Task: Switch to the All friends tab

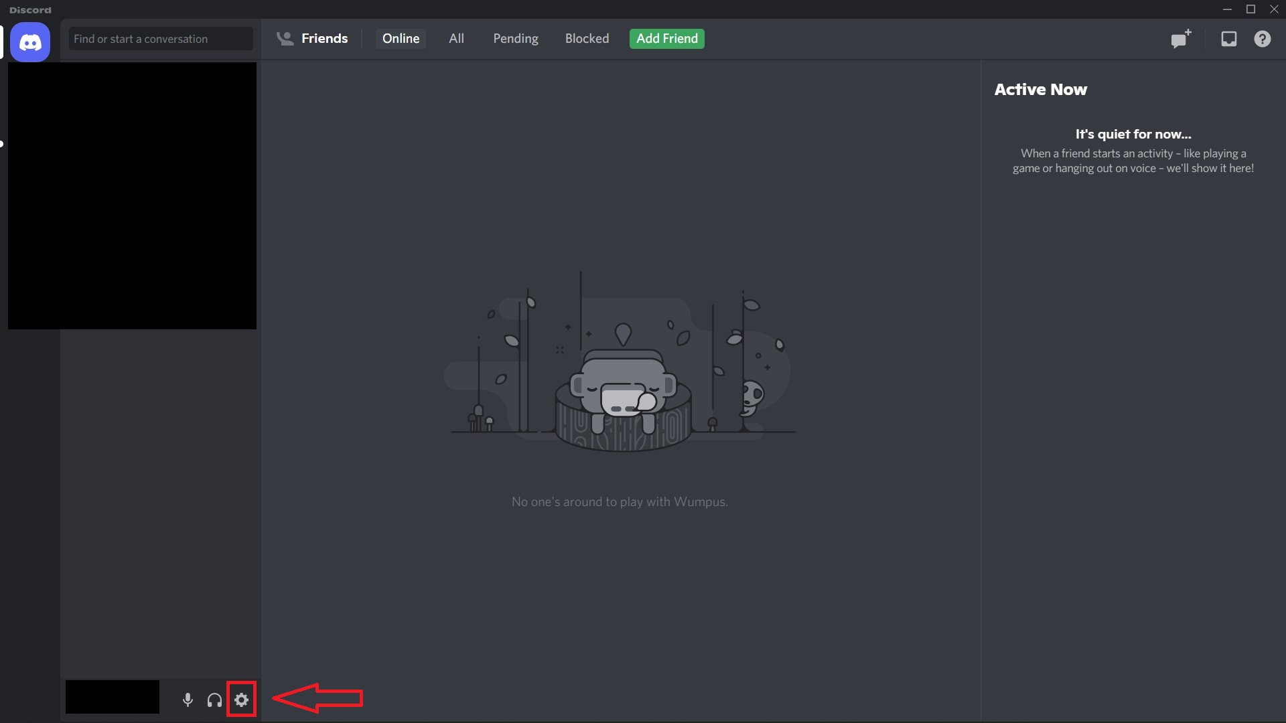Action: 456,38
